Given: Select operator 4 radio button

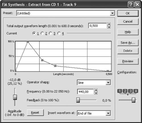Looking at the screenshot, I should tap(59, 33).
